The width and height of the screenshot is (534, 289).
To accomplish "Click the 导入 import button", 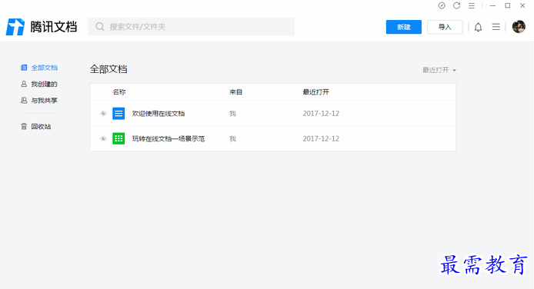I will coord(445,27).
